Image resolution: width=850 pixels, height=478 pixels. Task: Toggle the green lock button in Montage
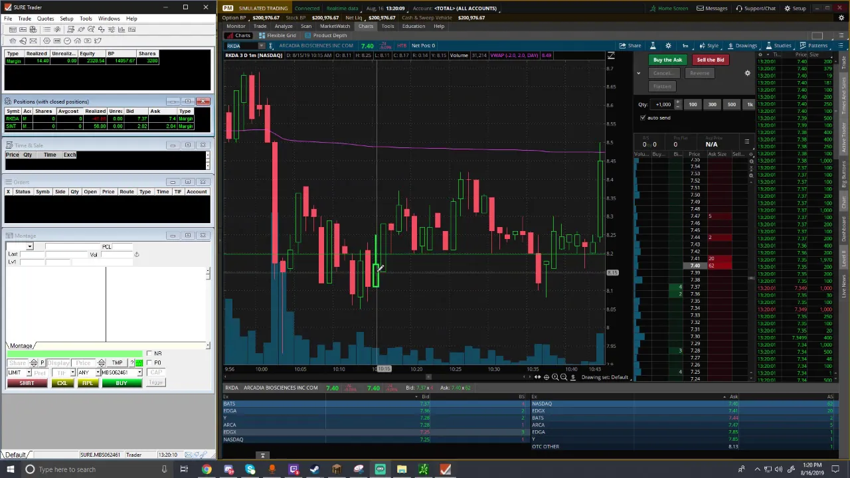pyautogui.click(x=139, y=363)
